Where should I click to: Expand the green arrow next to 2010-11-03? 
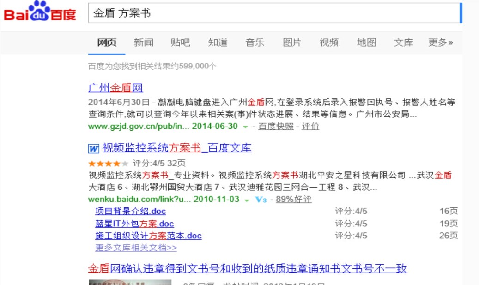[247, 200]
